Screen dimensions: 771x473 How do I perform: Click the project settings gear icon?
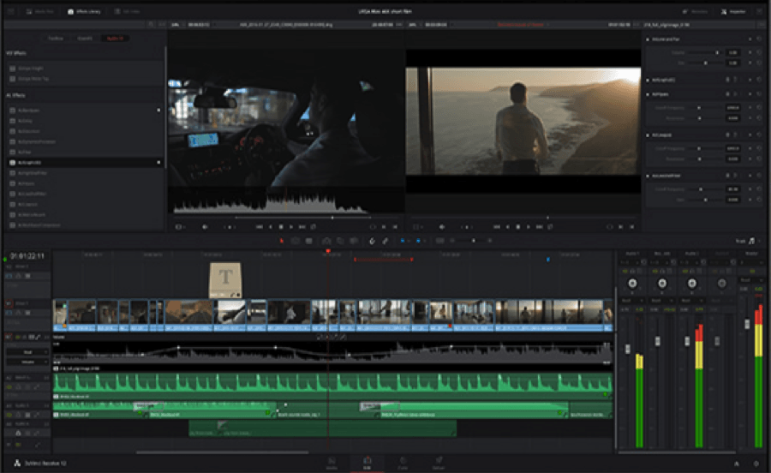pos(756,464)
